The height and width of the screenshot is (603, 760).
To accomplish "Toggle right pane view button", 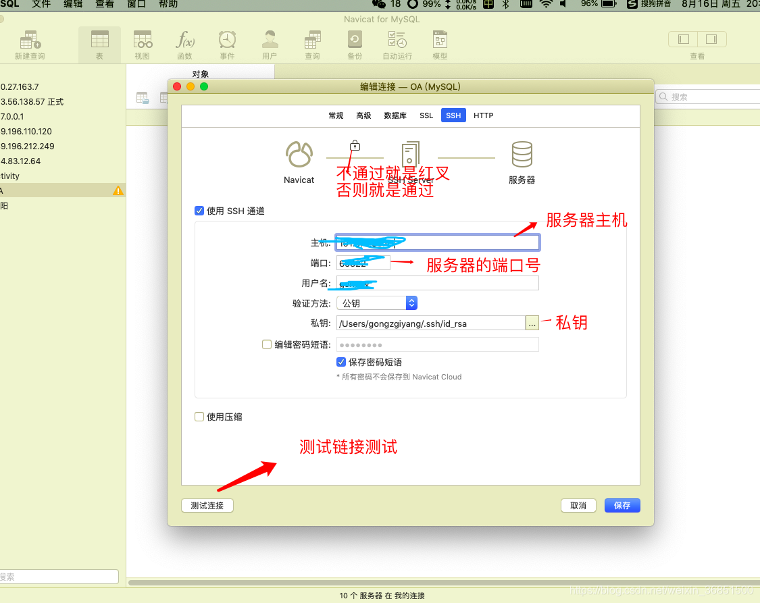I will (x=711, y=39).
